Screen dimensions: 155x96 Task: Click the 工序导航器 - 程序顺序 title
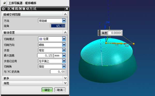22,3
